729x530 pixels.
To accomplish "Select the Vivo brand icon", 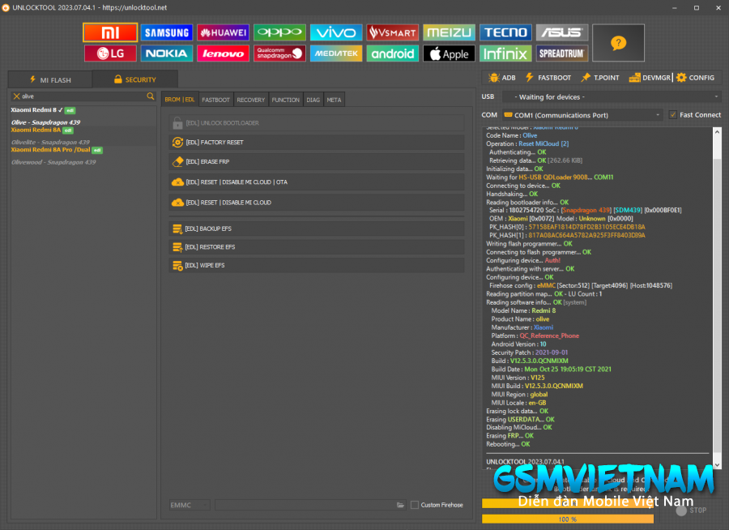I will pyautogui.click(x=336, y=32).
